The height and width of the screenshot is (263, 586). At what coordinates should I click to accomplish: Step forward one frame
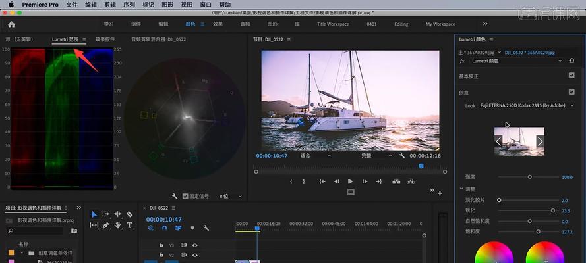coord(365,181)
